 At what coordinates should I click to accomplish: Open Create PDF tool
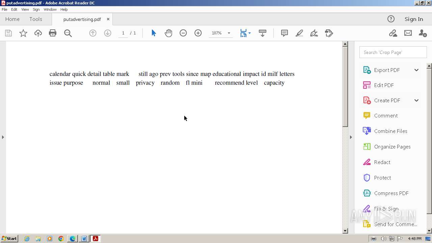(x=387, y=100)
